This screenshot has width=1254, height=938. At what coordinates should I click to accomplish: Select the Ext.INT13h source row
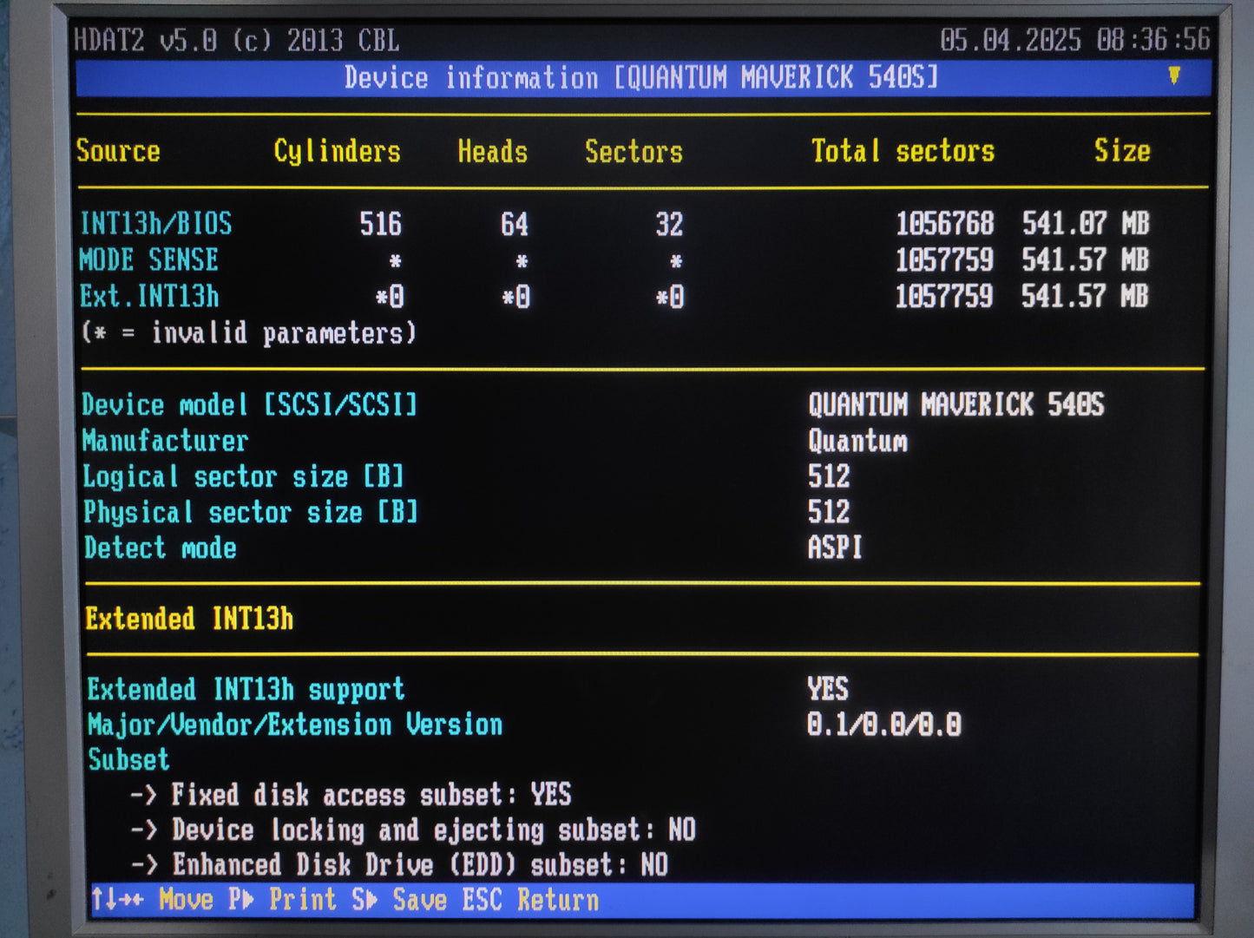tap(149, 297)
